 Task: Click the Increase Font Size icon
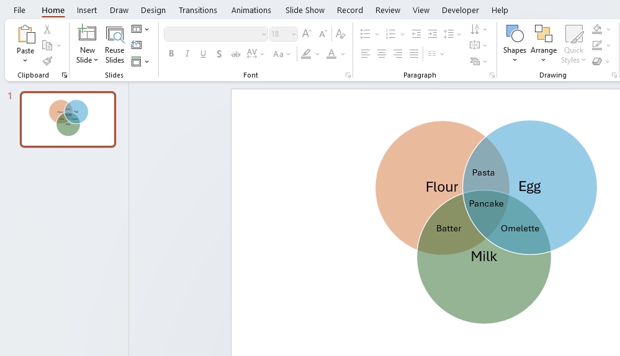click(307, 34)
